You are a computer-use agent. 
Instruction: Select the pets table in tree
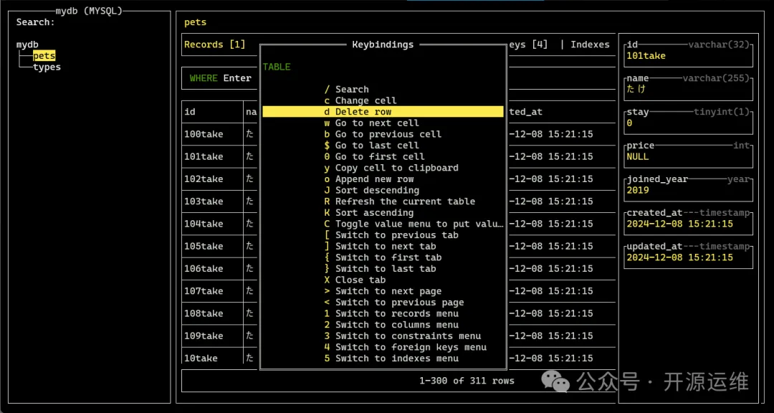click(44, 56)
